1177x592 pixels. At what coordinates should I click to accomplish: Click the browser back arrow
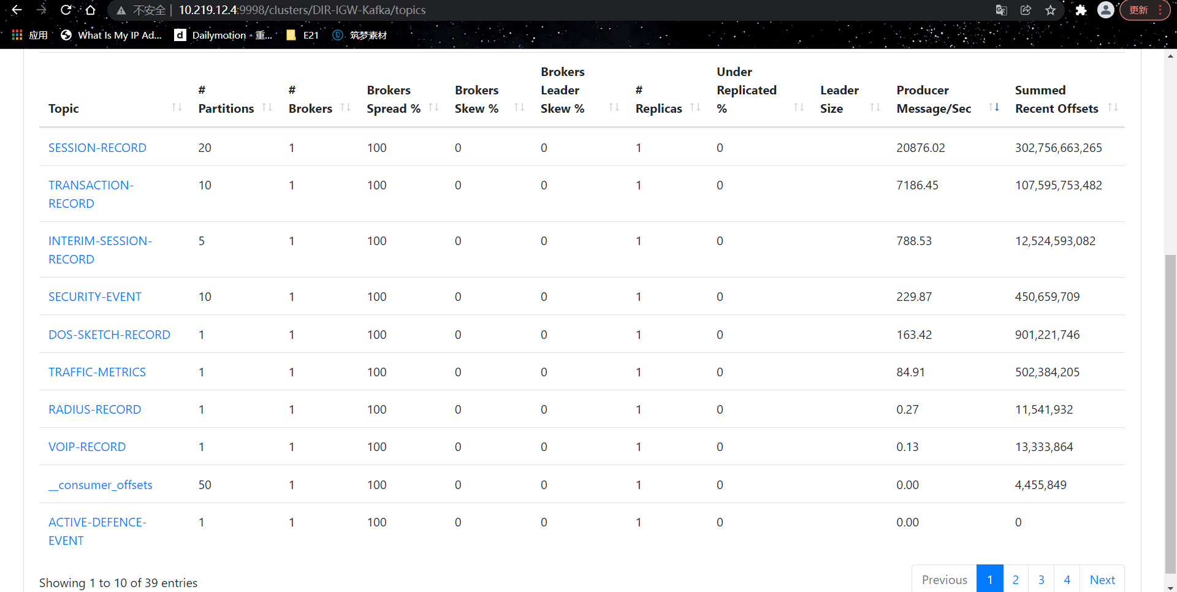coord(17,10)
